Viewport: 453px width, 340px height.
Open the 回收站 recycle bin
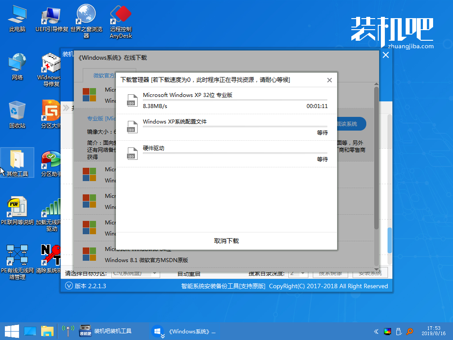(17, 112)
